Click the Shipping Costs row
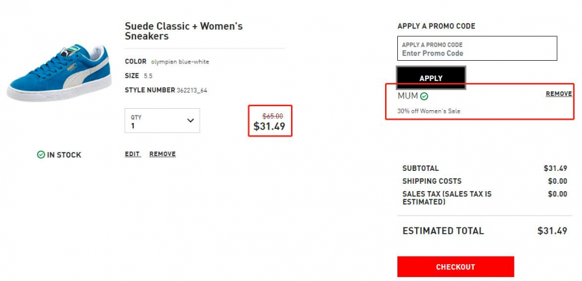Screen dimensions: 582x281 pyautogui.click(x=485, y=181)
